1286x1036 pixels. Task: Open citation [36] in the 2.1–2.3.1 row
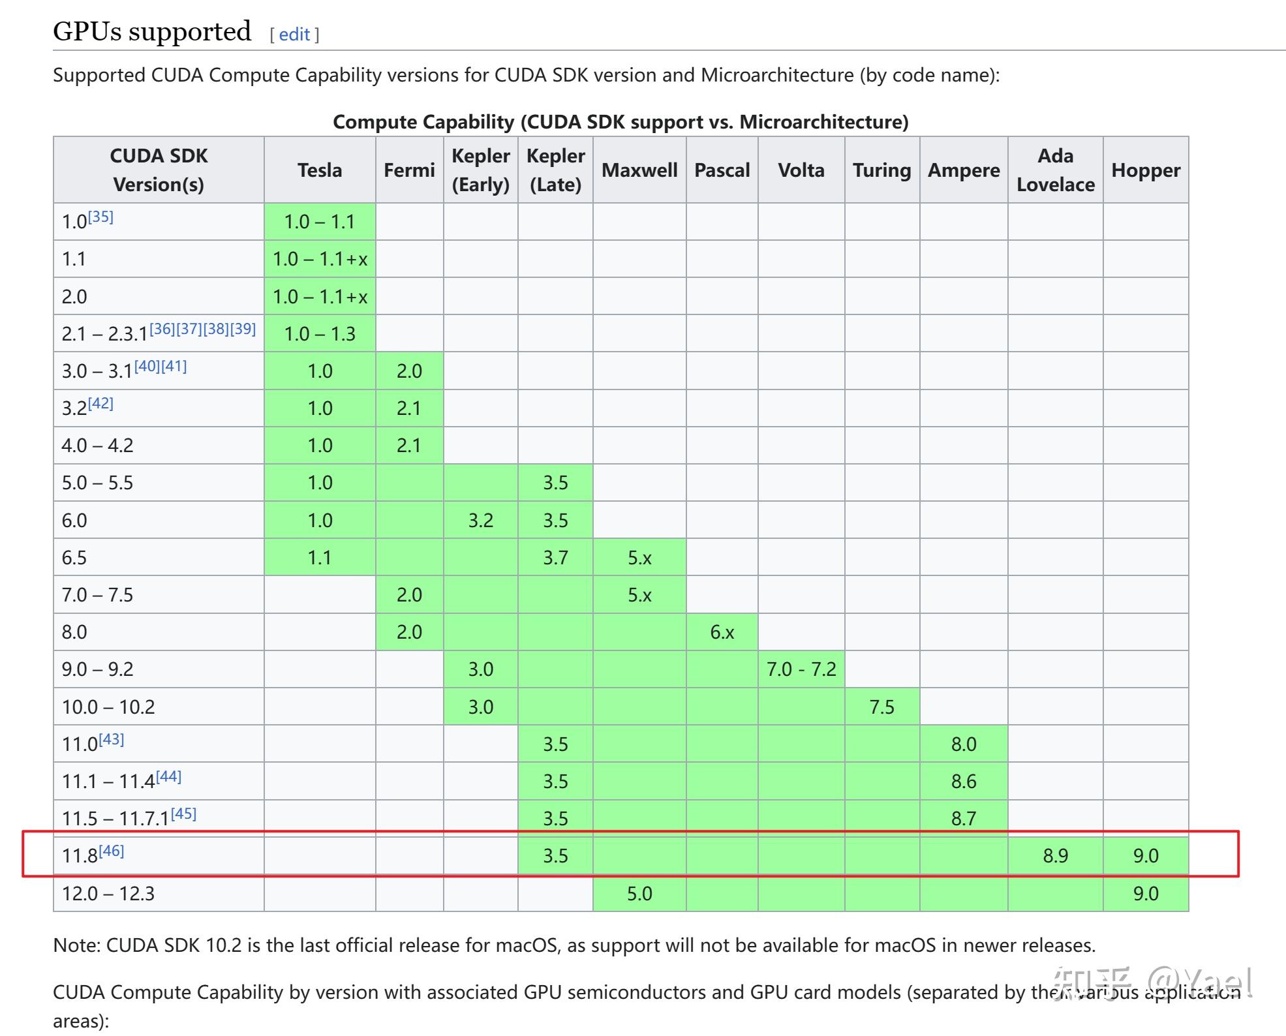tap(162, 329)
